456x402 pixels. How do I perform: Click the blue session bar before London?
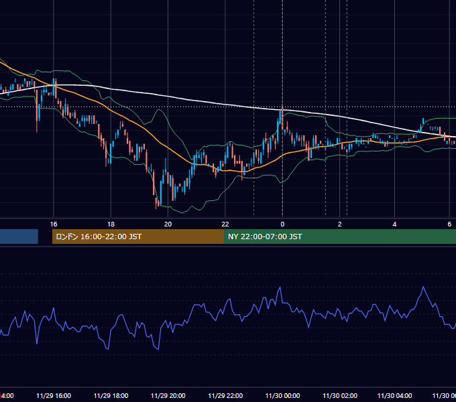pos(19,237)
